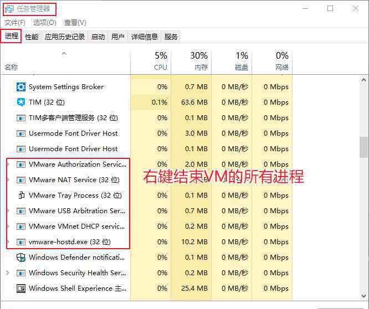Select the Windows Shell Experience process name
The width and height of the screenshot is (369, 309).
click(78, 289)
